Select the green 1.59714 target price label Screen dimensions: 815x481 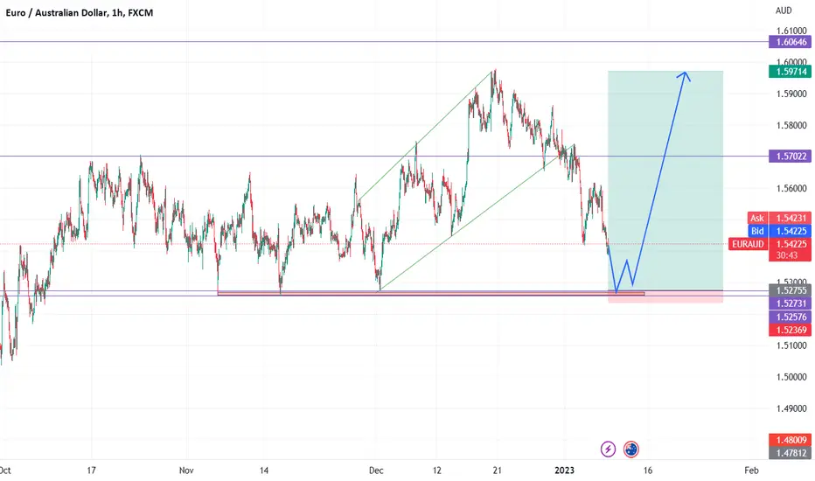coord(791,72)
